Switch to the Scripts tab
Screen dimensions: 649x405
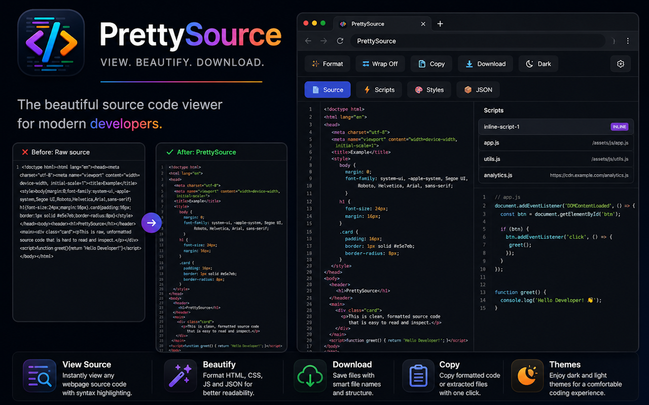pos(379,90)
